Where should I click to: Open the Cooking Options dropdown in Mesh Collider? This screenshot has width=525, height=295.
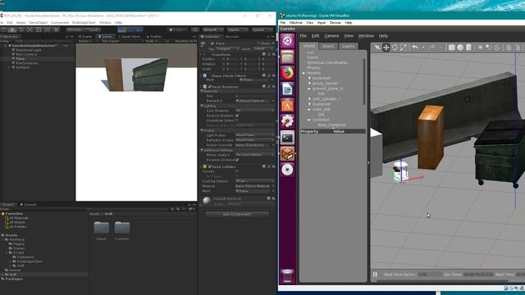(254, 181)
